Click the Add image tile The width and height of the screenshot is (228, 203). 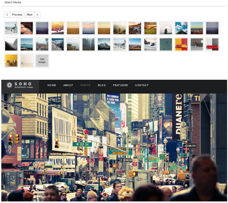pyautogui.click(x=42, y=61)
